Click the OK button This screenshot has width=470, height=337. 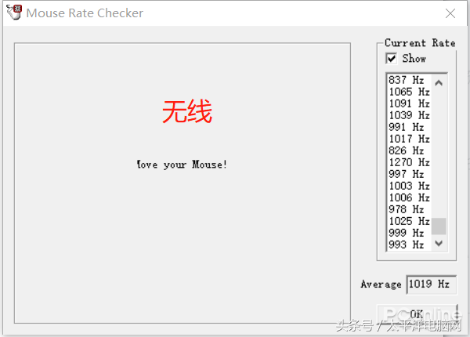pos(417,314)
